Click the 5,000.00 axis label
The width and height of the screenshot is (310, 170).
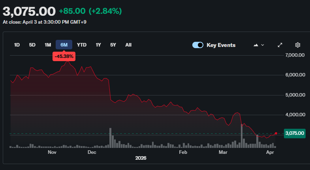(295, 95)
